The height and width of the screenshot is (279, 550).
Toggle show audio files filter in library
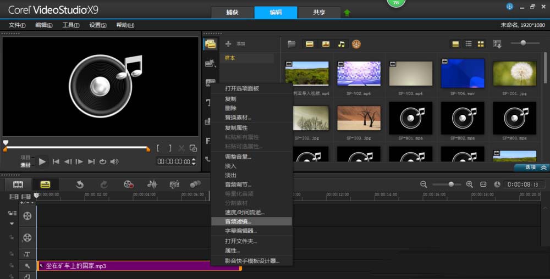[x=341, y=44]
